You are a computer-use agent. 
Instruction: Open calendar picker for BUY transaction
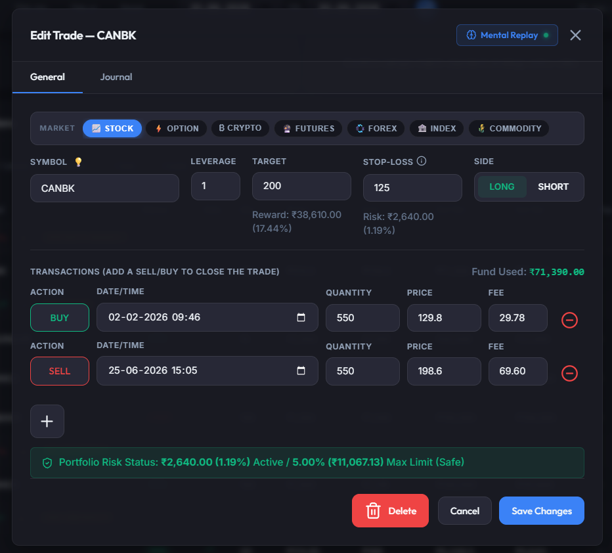[301, 317]
